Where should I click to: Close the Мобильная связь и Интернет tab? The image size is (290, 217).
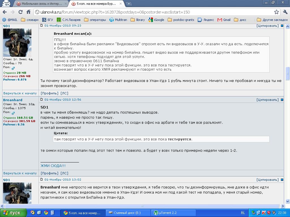pyautogui.click(x=66, y=4)
